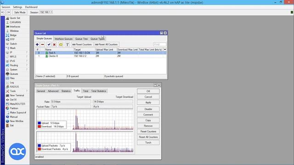Open the RADIUS menu
The width and height of the screenshot is (294, 165).
pos(14,87)
